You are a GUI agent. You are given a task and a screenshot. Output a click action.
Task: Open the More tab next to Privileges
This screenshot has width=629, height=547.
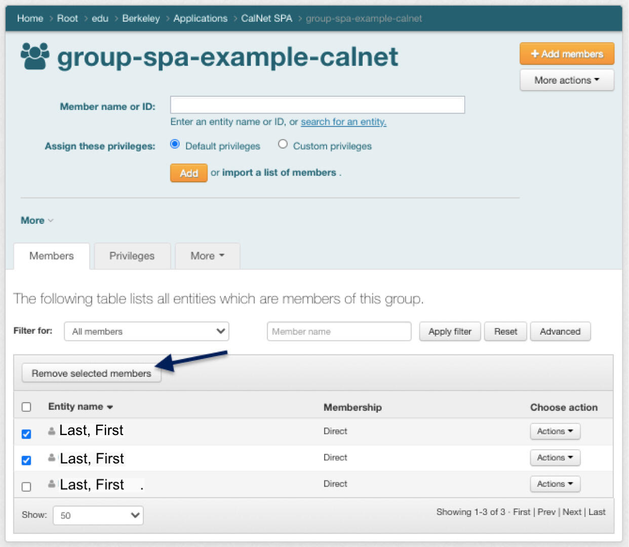[207, 256]
